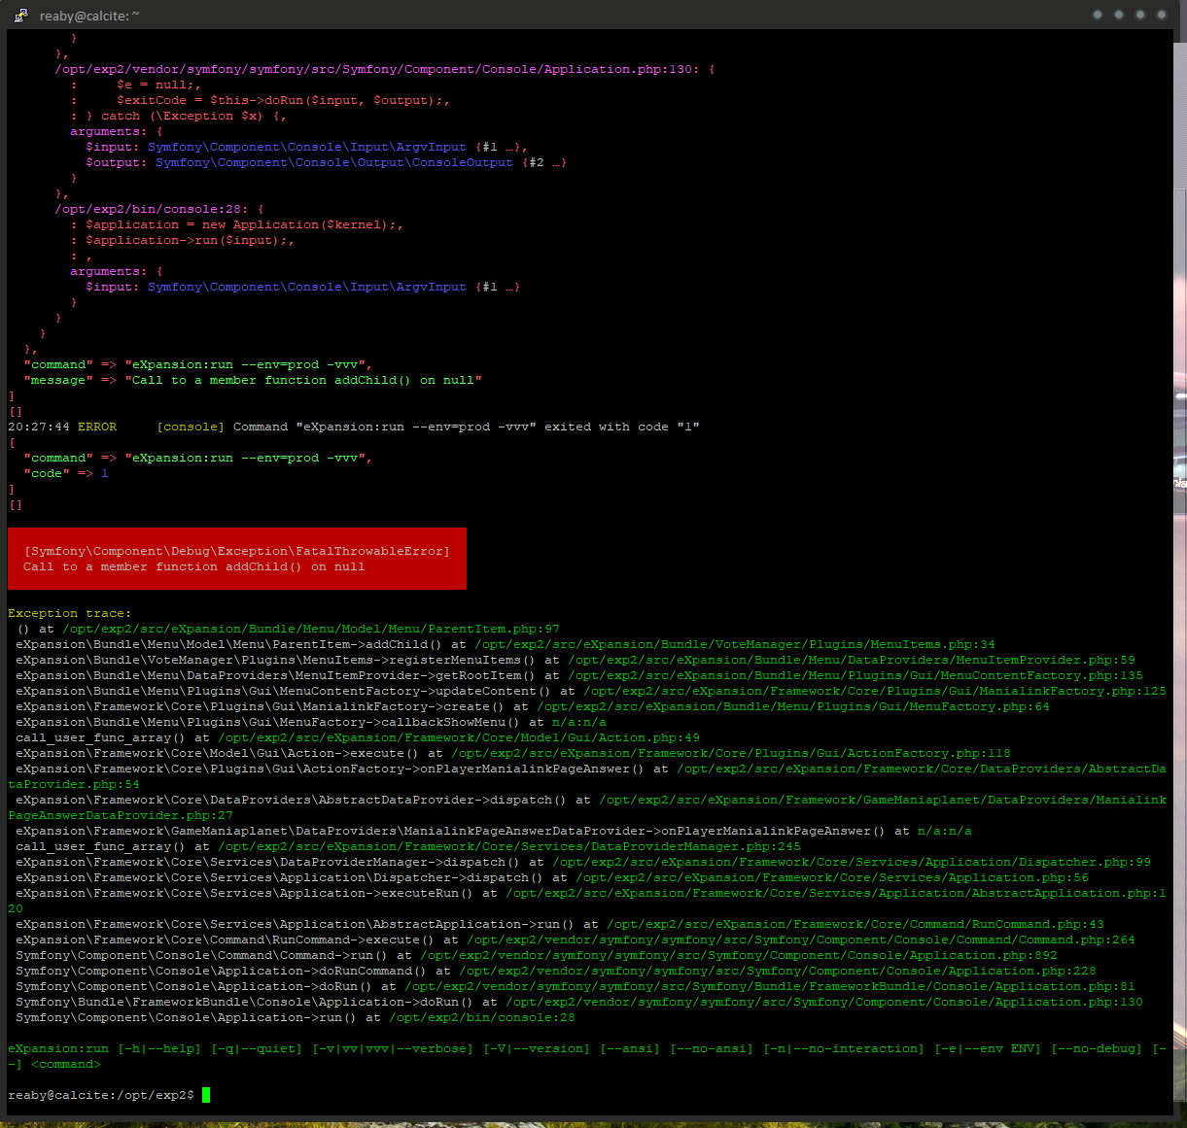This screenshot has width=1187, height=1128.
Task: Click the third window control dot
Action: [1139, 15]
